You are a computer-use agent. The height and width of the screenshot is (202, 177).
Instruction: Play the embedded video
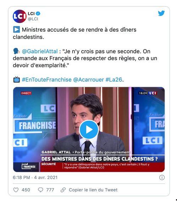(89, 130)
